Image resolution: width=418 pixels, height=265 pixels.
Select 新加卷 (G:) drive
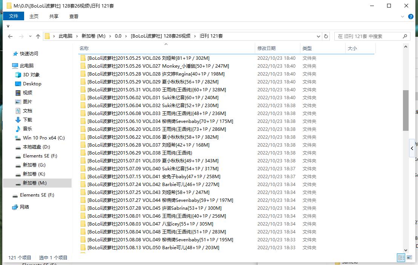34,165
